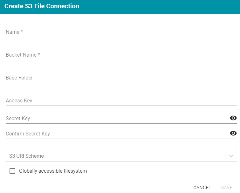This screenshot has width=240, height=193.
Task: Click the SAVE button
Action: click(x=227, y=188)
